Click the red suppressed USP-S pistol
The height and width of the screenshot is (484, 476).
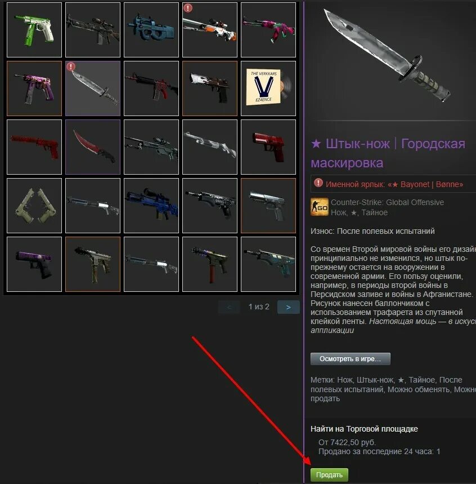click(x=34, y=147)
